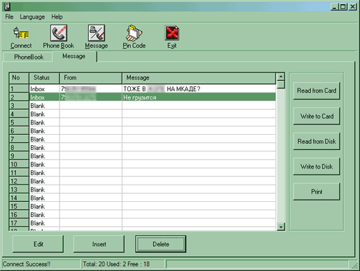Open the Language menu

pyautogui.click(x=33, y=17)
